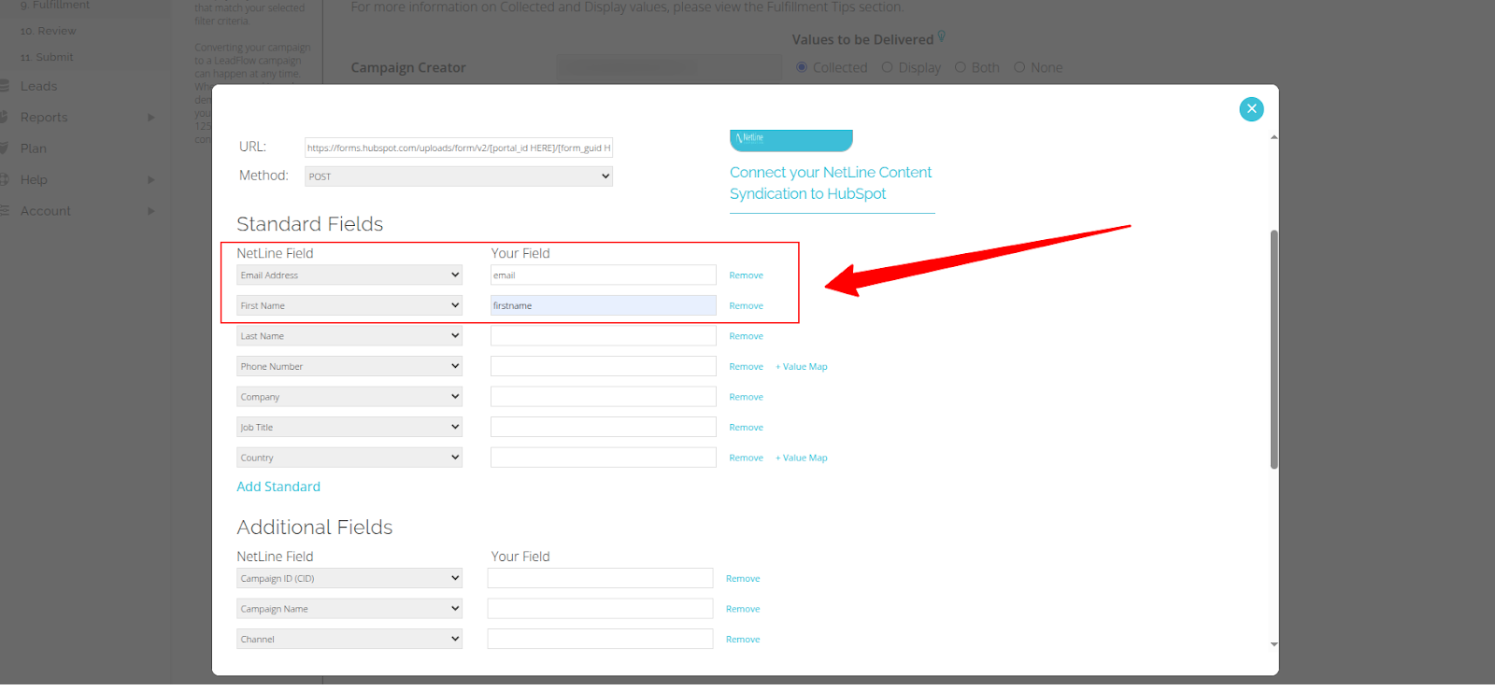This screenshot has height=691, width=1495.
Task: Open the Channel field dropdown
Action: click(x=349, y=639)
